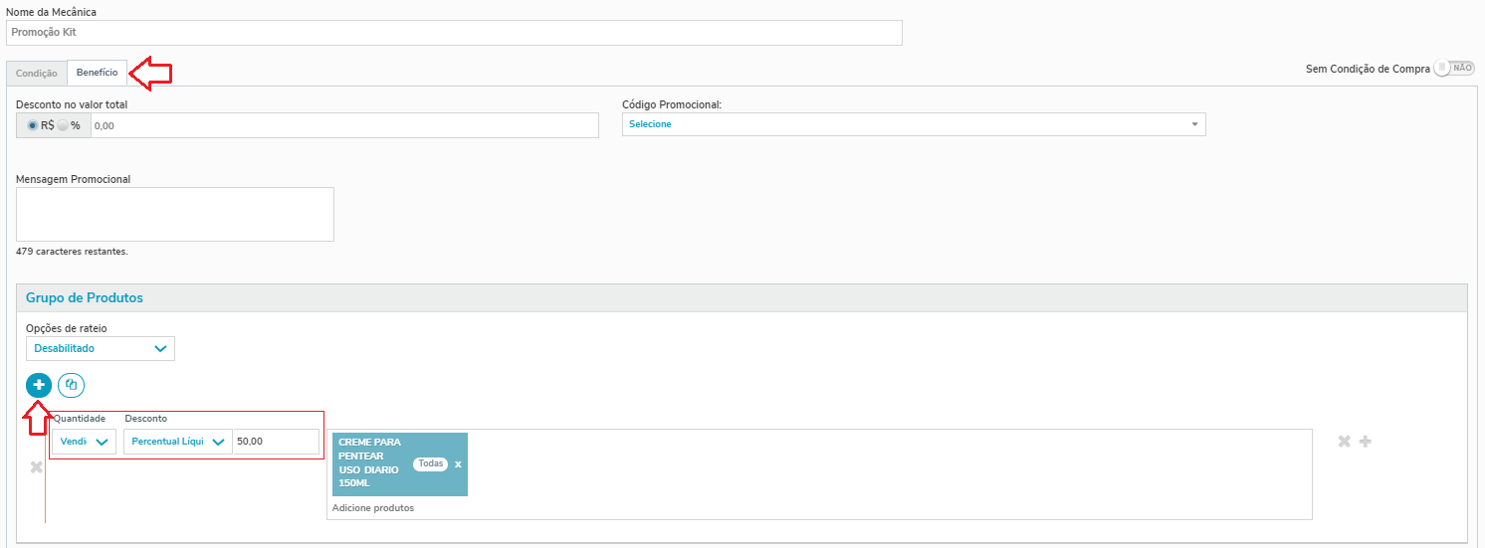Screen dimensions: 1485x548
Task: Toggle Sem Condição de Compra switch
Action: (x=1453, y=68)
